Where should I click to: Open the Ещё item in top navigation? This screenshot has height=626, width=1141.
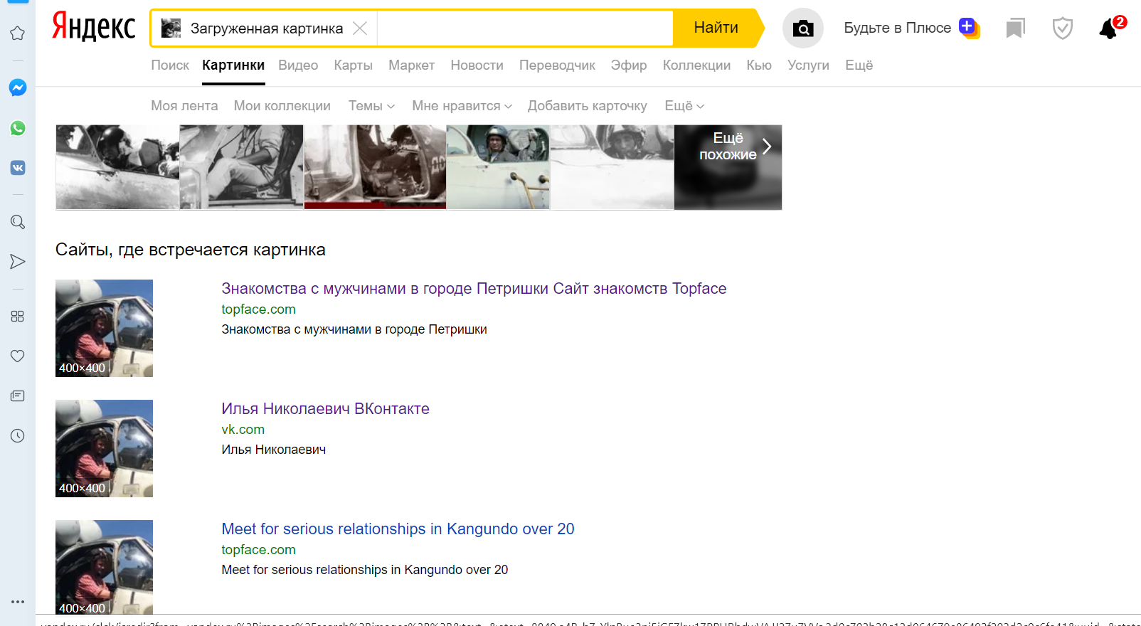tap(859, 65)
